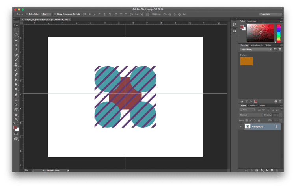Toggle Lock position

coord(255,120)
